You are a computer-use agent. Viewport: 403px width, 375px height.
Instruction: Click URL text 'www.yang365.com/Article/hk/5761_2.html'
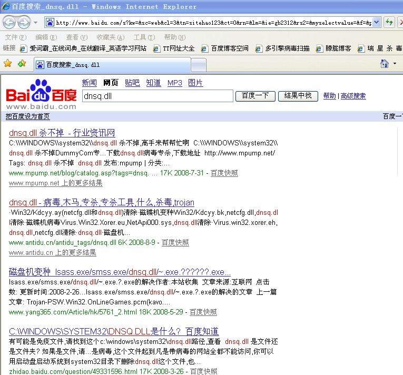click(x=73, y=312)
